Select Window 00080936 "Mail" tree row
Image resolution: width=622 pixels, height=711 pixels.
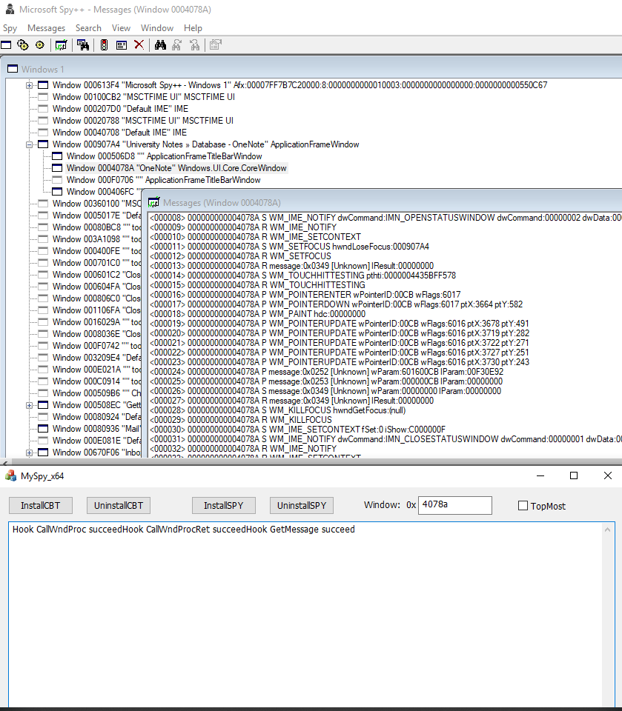point(96,429)
